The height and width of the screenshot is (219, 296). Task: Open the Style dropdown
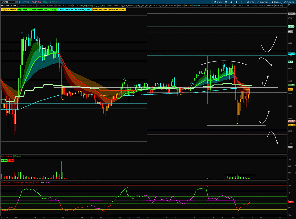coord(250,2)
